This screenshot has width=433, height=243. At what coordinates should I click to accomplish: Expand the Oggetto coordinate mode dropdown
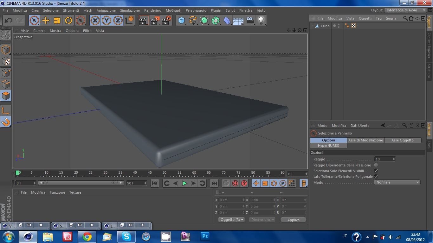point(232,220)
